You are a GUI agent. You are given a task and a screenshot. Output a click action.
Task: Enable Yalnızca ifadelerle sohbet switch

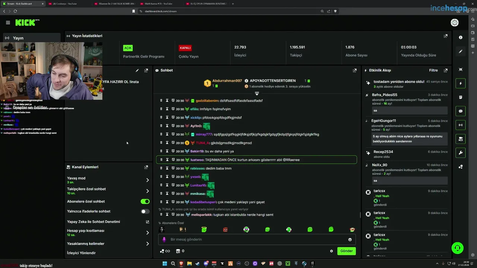click(145, 211)
